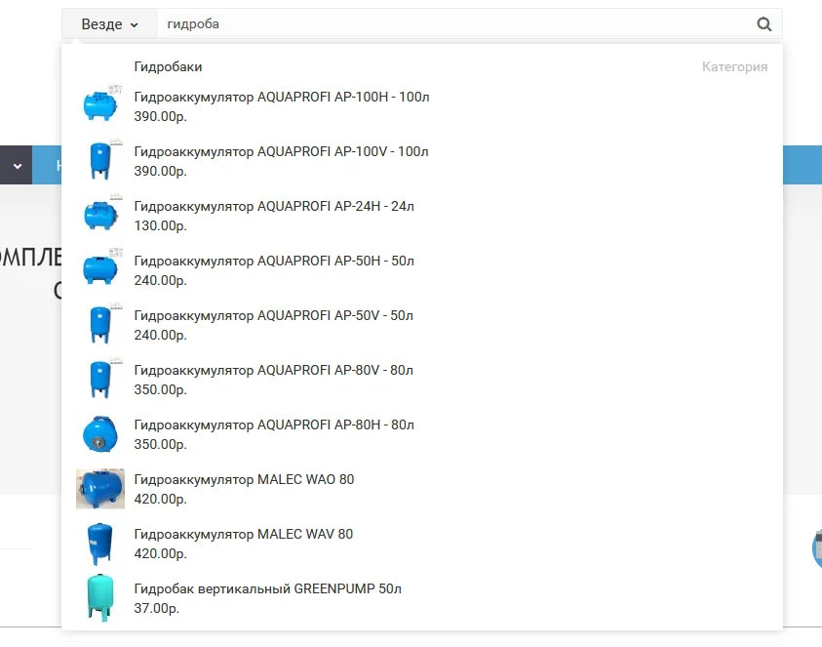Open Гидроаккумулятор AQUAPROFI AP-100H - 100л
Screen dimensions: 822x647
point(282,97)
